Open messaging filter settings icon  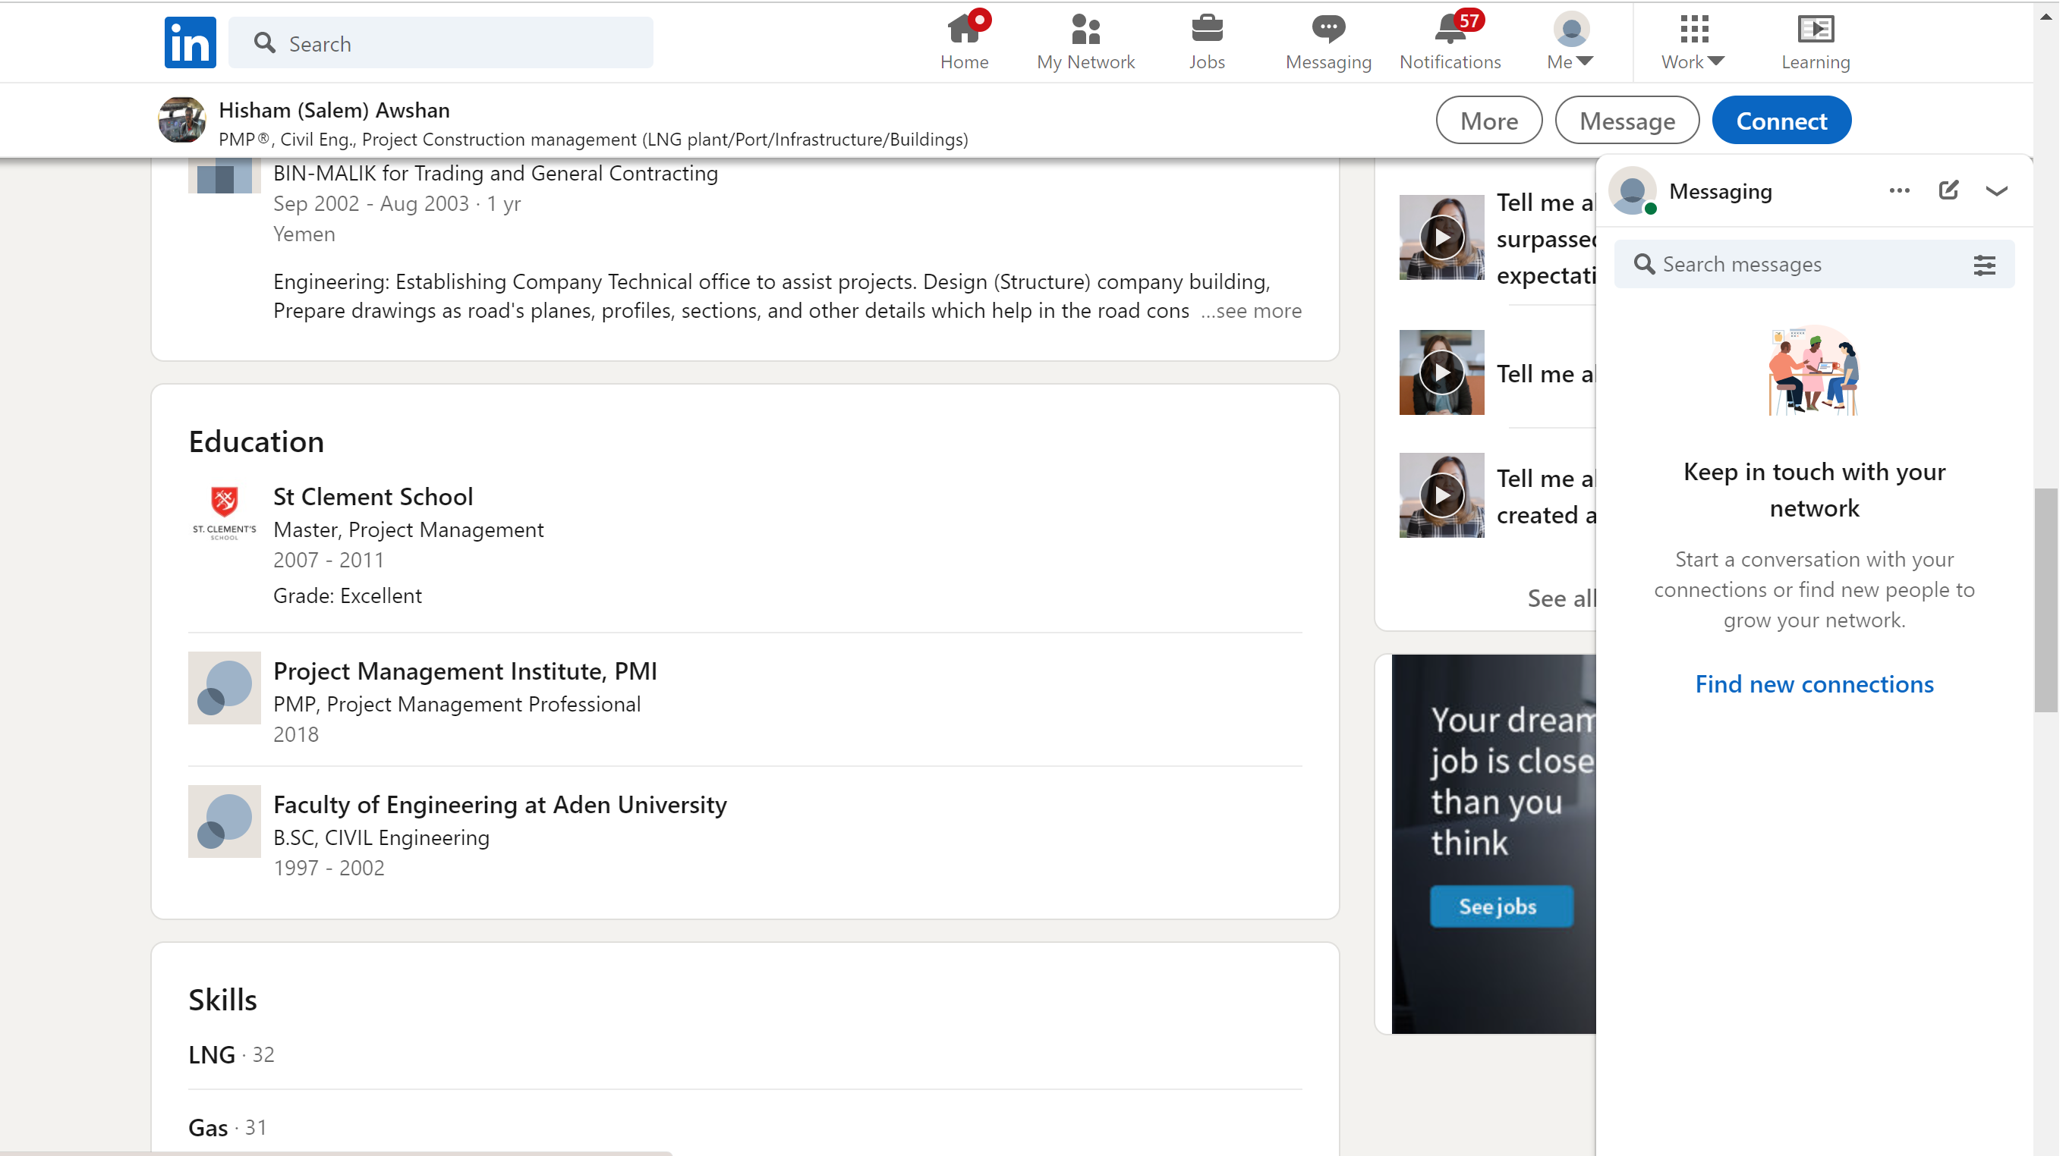(x=1984, y=265)
